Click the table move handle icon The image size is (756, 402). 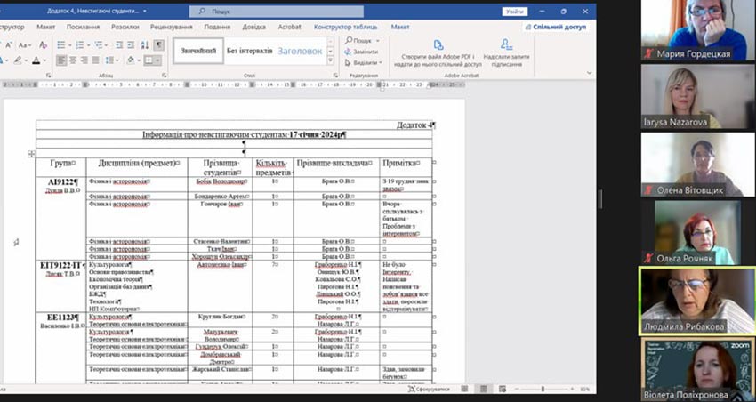[x=31, y=154]
